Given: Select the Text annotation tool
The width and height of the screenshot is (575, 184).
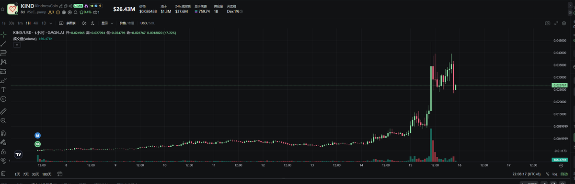Looking at the screenshot, I should point(3,89).
